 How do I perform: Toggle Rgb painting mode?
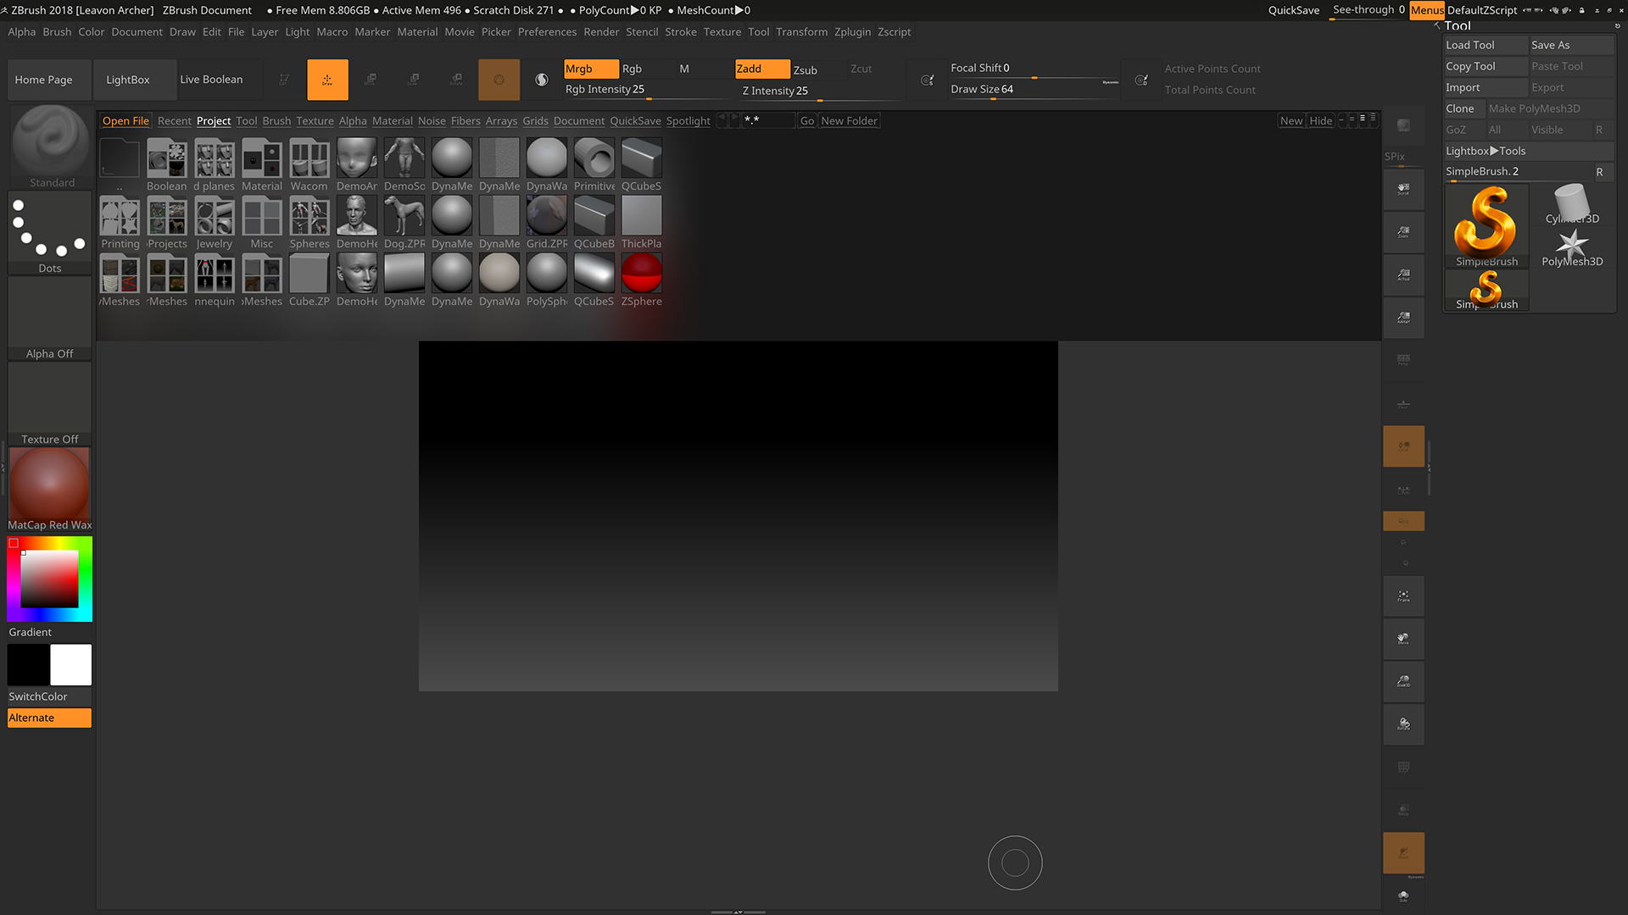[x=647, y=69]
